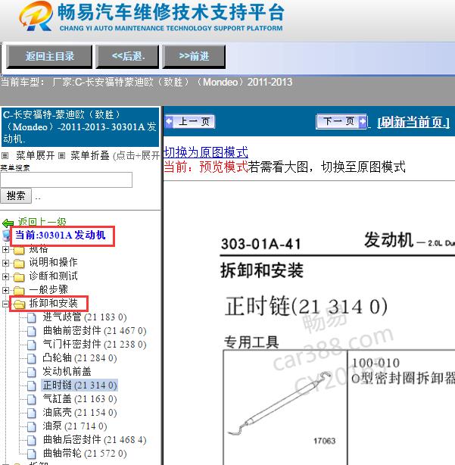Open 油泵 (21 714 0) document
This screenshot has width=455, height=465.
coord(75,426)
